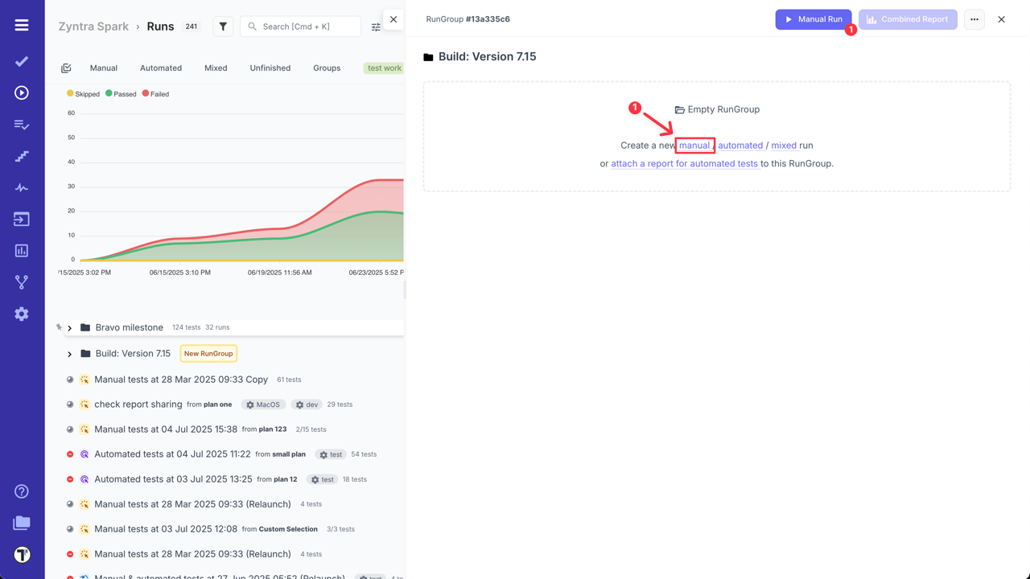Open the Runs play-circle sidebar icon
Viewport: 1030px width, 579px height.
point(22,92)
